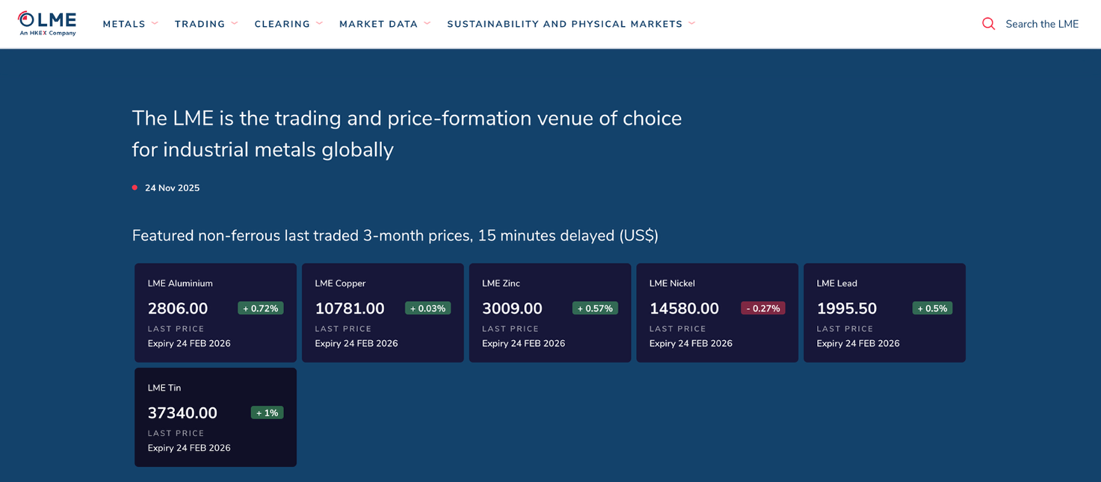Expand the Metals menu chevron
This screenshot has width=1101, height=482.
pyautogui.click(x=155, y=23)
